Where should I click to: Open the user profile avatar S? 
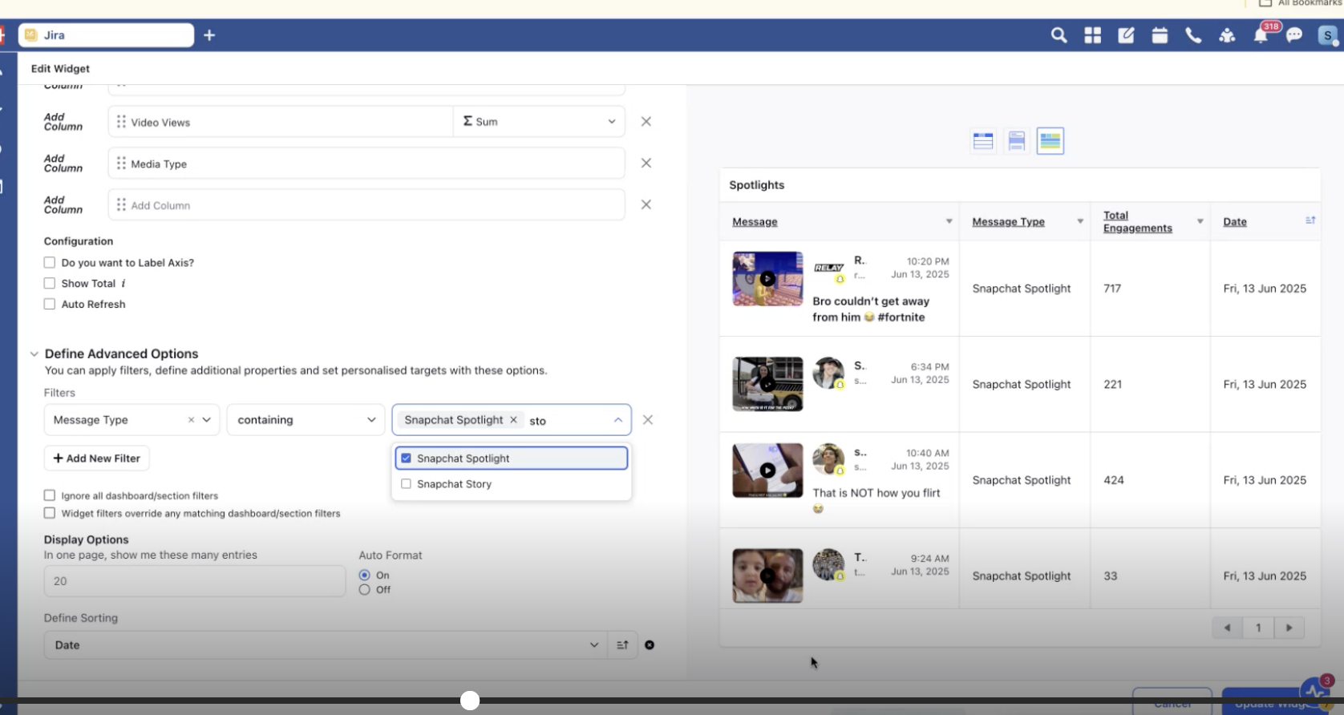pyautogui.click(x=1328, y=35)
